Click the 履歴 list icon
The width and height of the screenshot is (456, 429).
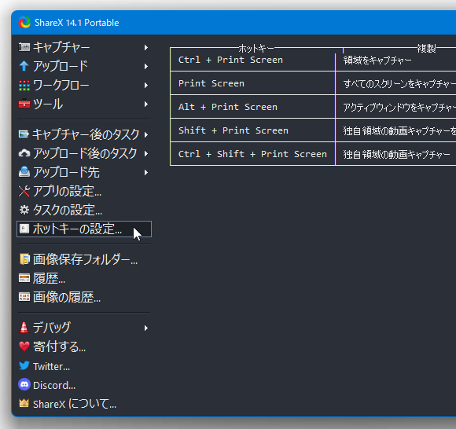24,278
